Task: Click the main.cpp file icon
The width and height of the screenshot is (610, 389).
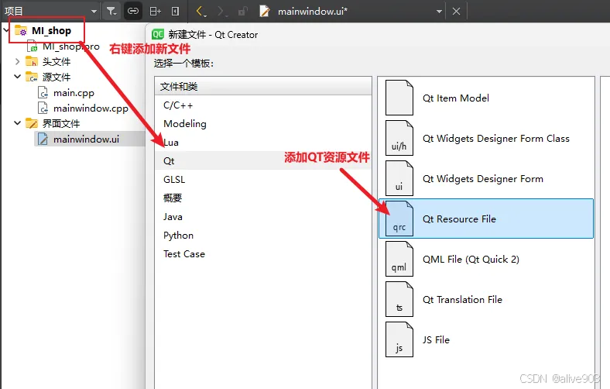Action: click(x=43, y=93)
